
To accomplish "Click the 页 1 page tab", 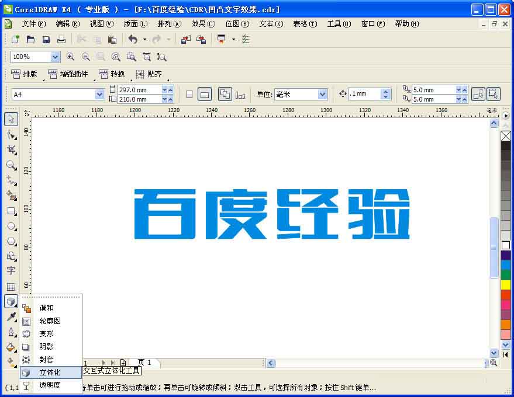I will pos(144,363).
